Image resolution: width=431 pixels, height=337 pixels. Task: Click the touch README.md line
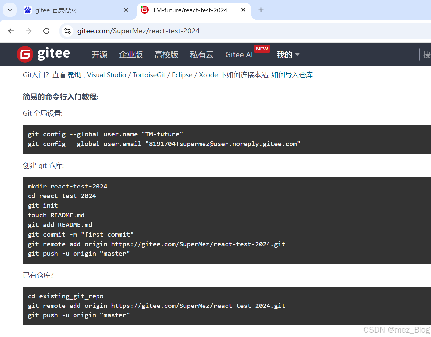pyautogui.click(x=56, y=215)
